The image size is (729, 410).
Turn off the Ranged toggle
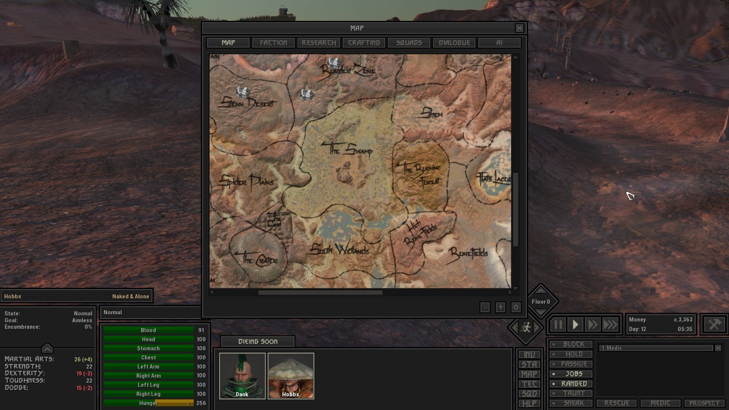[571, 384]
